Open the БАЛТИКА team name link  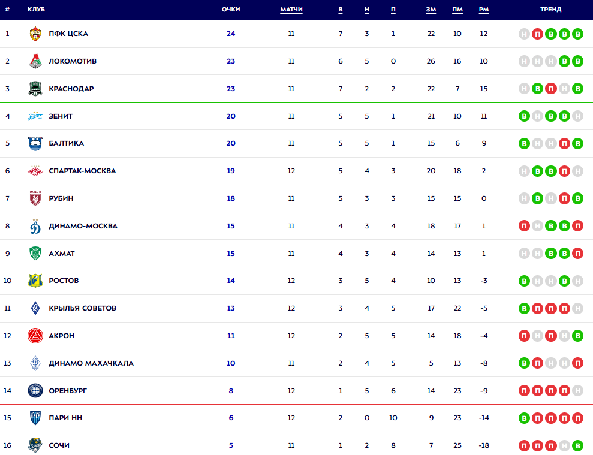coord(67,143)
